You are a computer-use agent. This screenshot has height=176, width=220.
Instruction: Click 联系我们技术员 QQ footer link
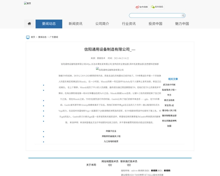coord(129,163)
